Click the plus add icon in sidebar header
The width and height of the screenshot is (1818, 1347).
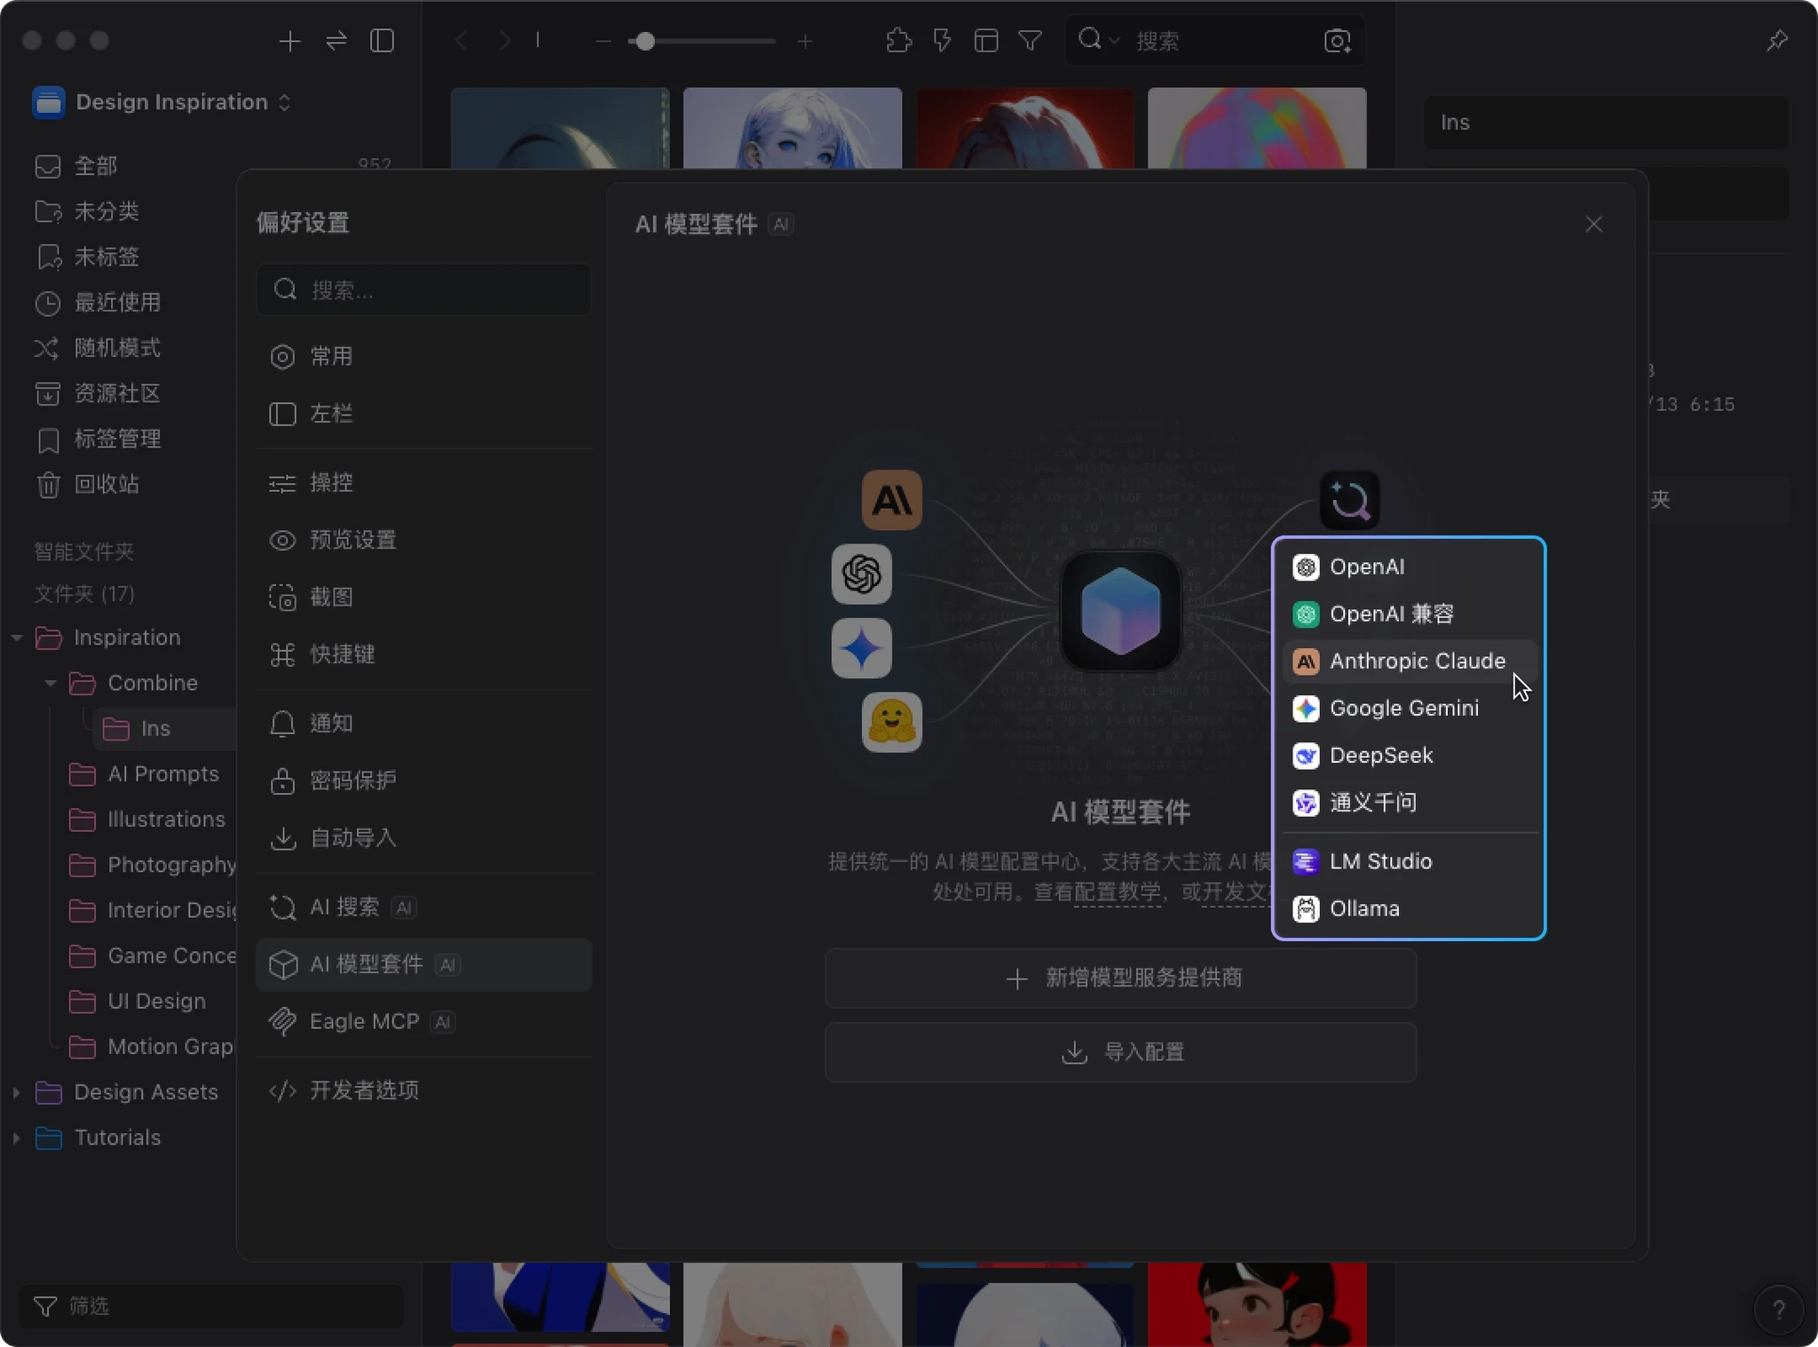point(289,41)
